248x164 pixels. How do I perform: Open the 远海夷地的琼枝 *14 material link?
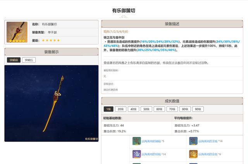tap(153, 154)
